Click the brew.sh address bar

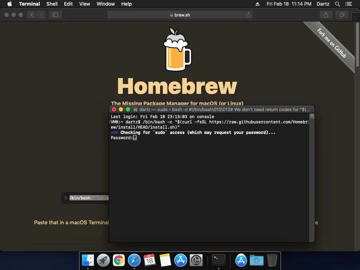coord(180,15)
